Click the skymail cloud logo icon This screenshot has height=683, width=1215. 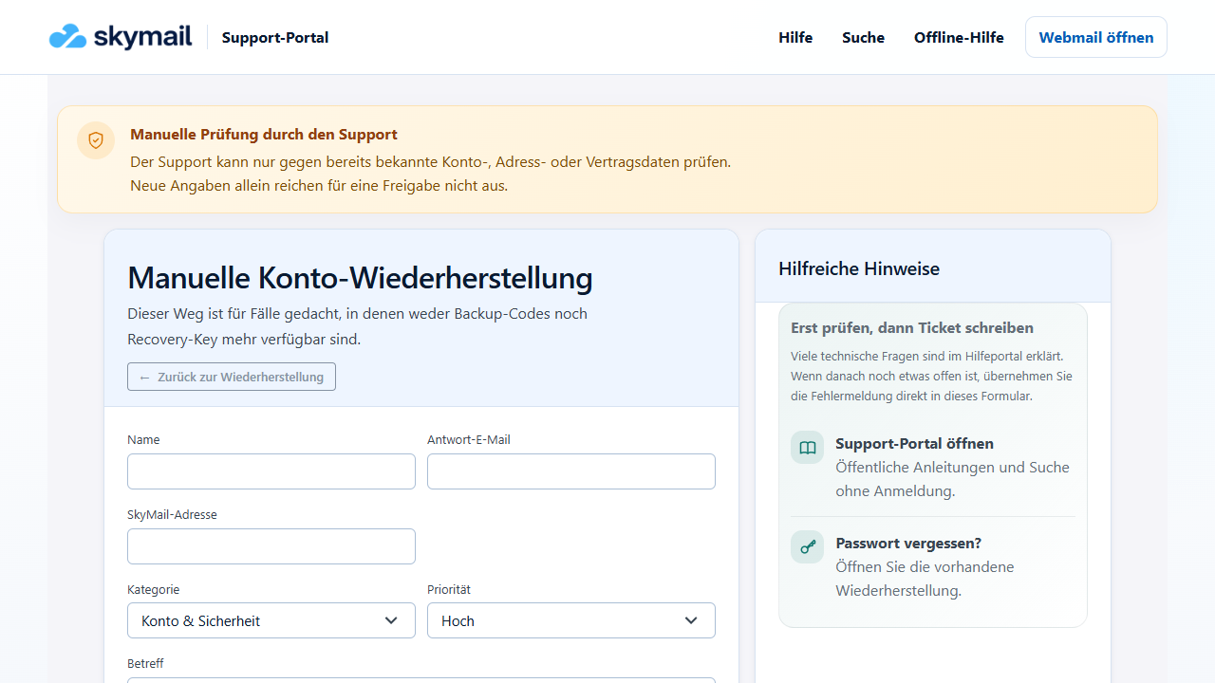click(x=67, y=37)
